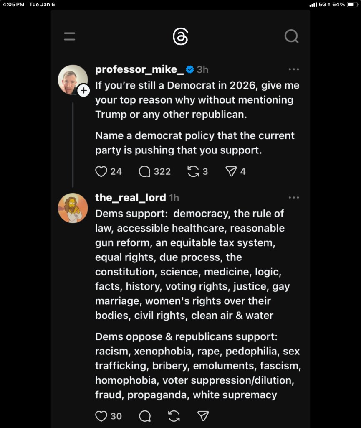Like professor_mike_'s post with heart icon

101,171
